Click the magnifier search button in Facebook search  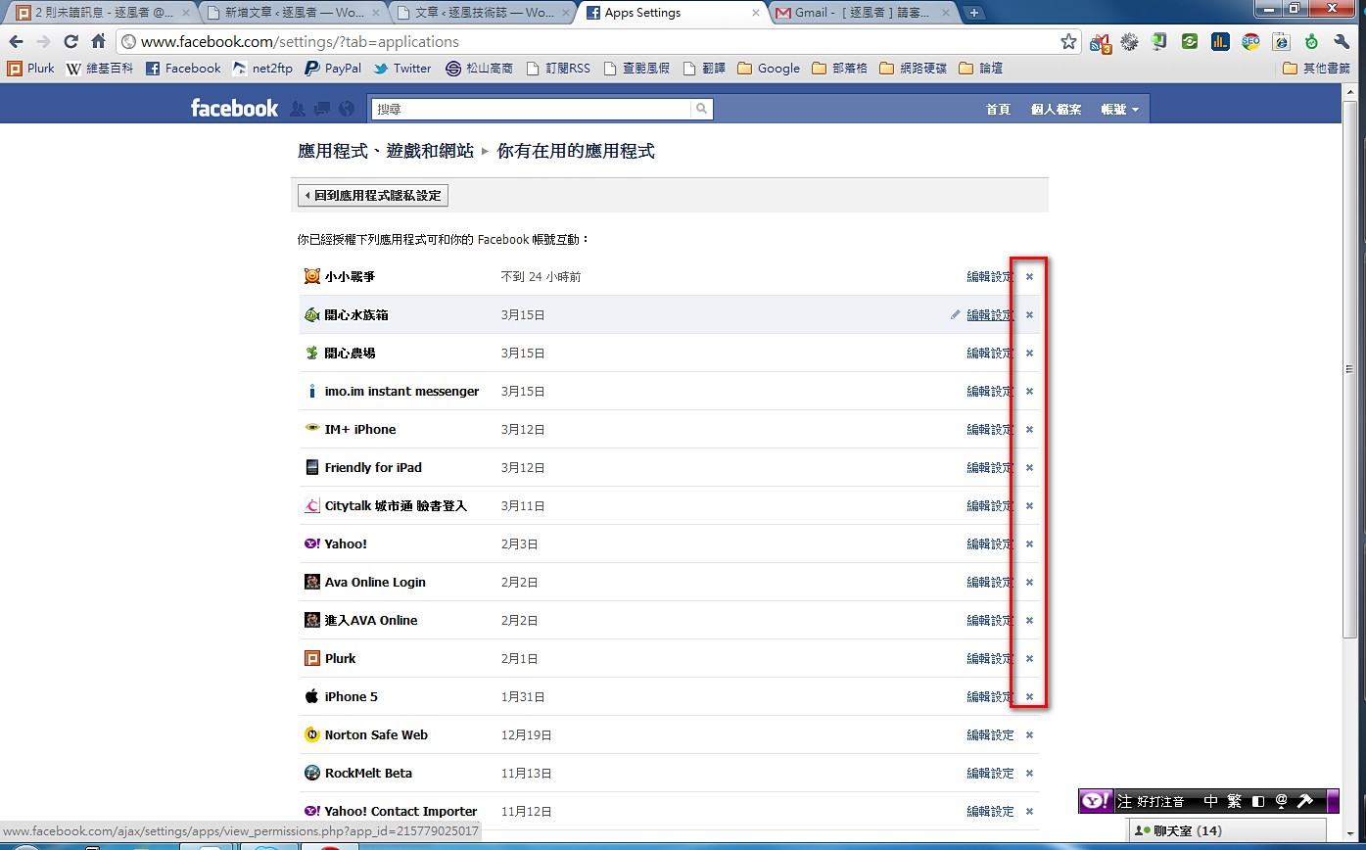[x=701, y=109]
